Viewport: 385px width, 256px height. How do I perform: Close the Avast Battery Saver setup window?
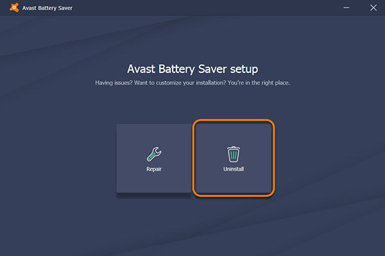(373, 8)
